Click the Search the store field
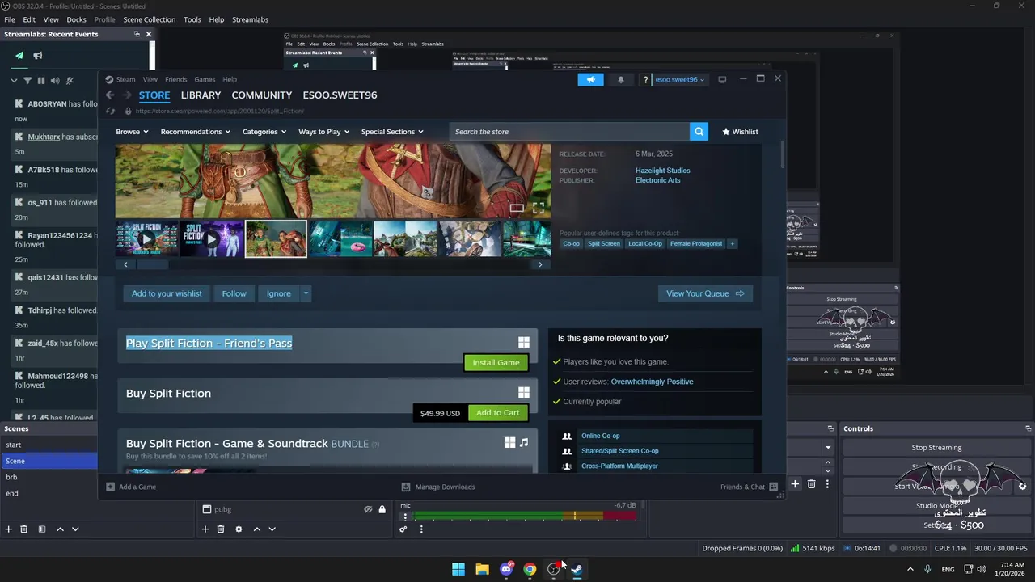The width and height of the screenshot is (1035, 582). (x=569, y=132)
